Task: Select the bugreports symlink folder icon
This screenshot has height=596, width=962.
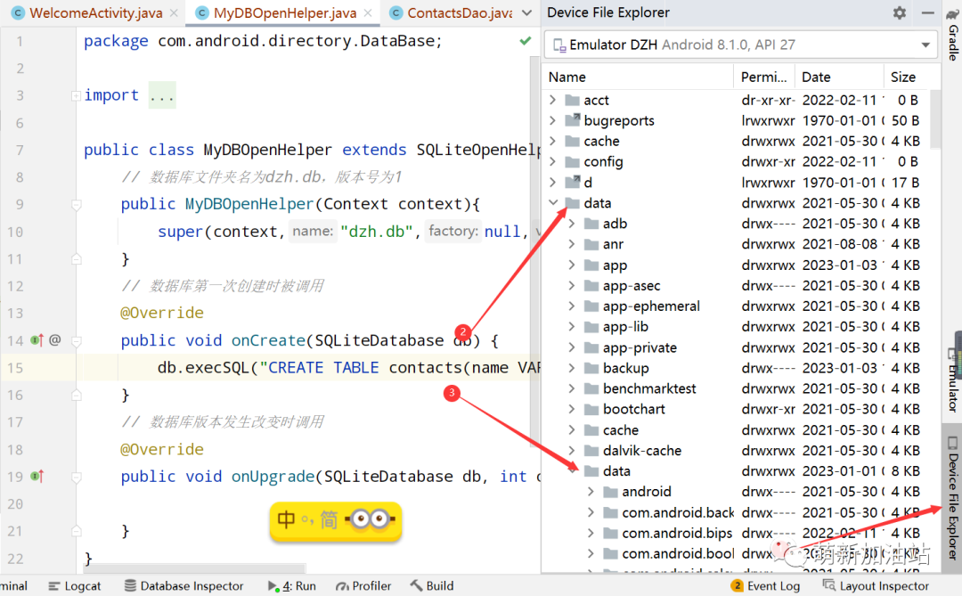Action: (573, 120)
